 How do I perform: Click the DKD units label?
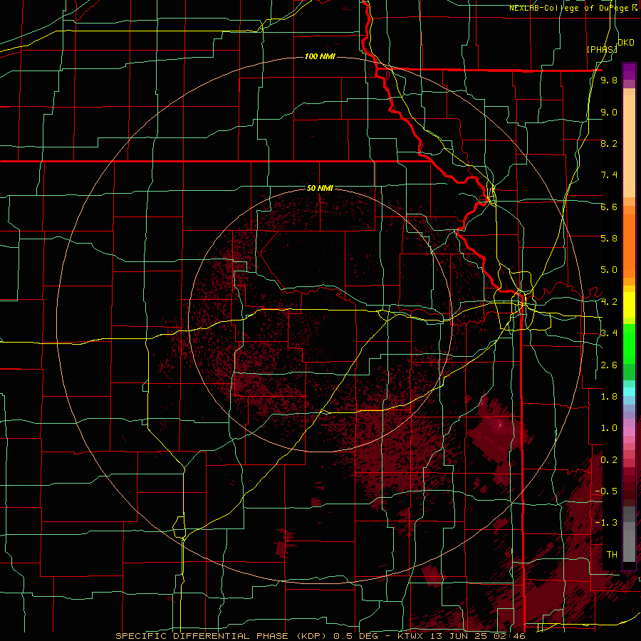[x=626, y=43]
